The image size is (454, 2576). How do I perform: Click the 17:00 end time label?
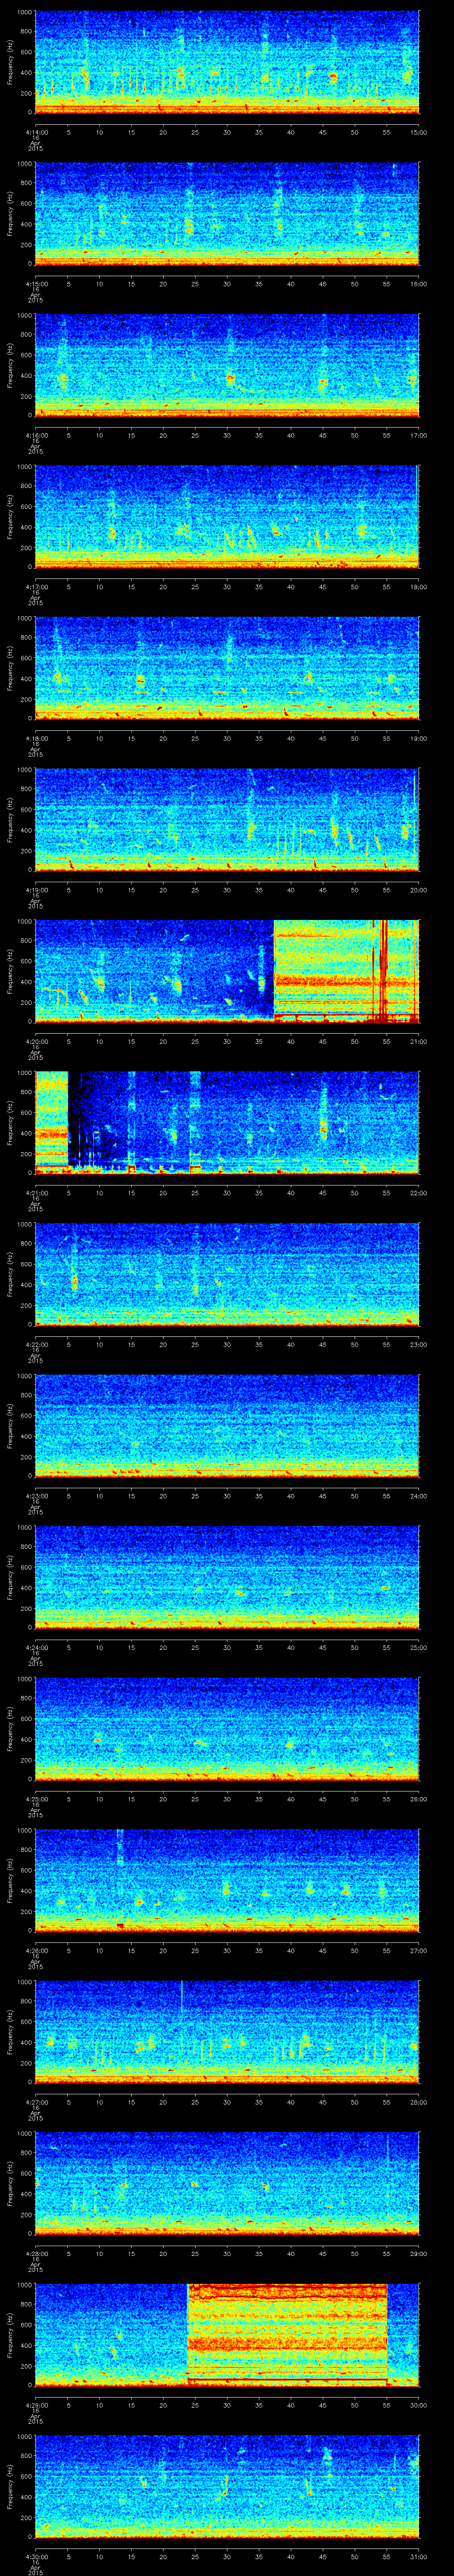click(x=418, y=435)
